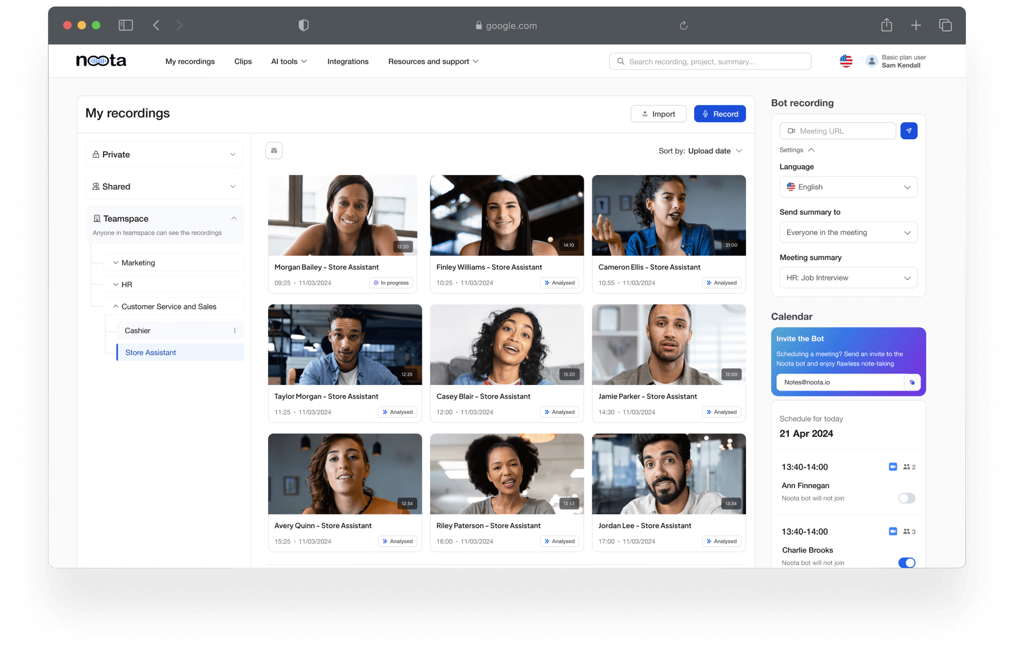Go to the Integrations page

tap(348, 61)
